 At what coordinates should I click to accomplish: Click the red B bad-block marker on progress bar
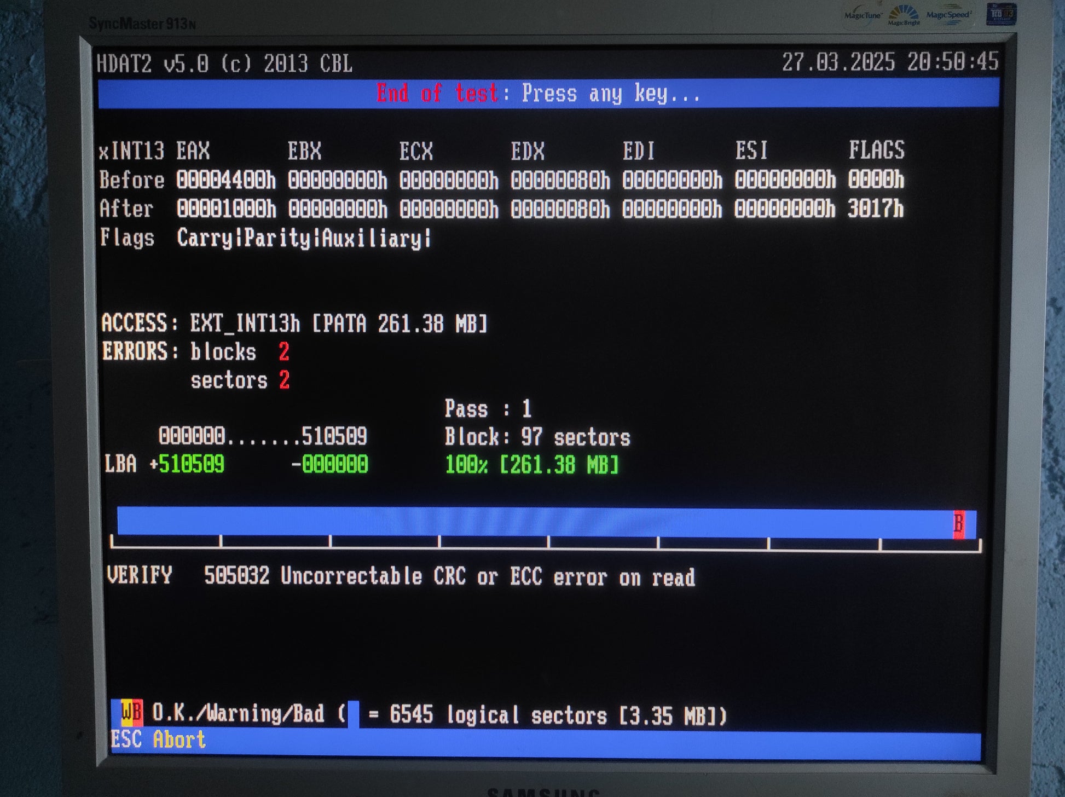[958, 524]
